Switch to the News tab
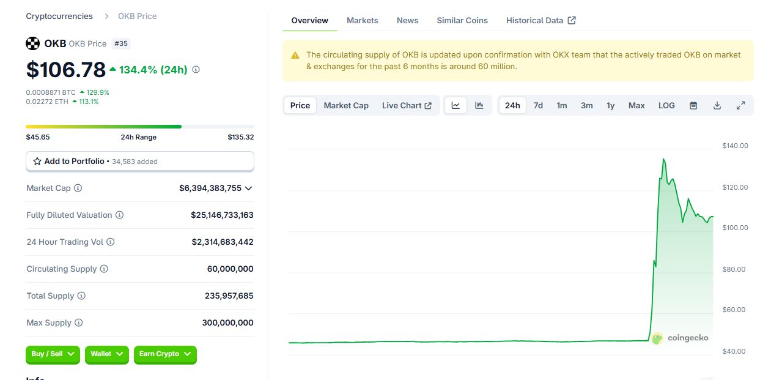The width and height of the screenshot is (782, 380). click(x=408, y=20)
